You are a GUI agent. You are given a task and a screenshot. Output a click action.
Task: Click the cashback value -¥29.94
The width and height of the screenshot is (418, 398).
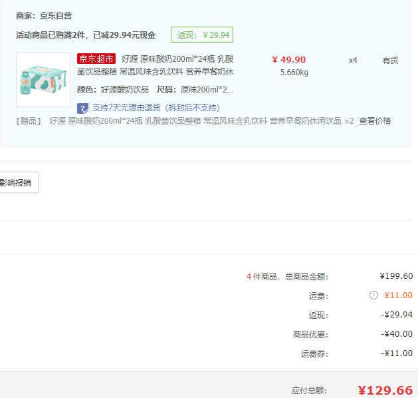coord(397,315)
